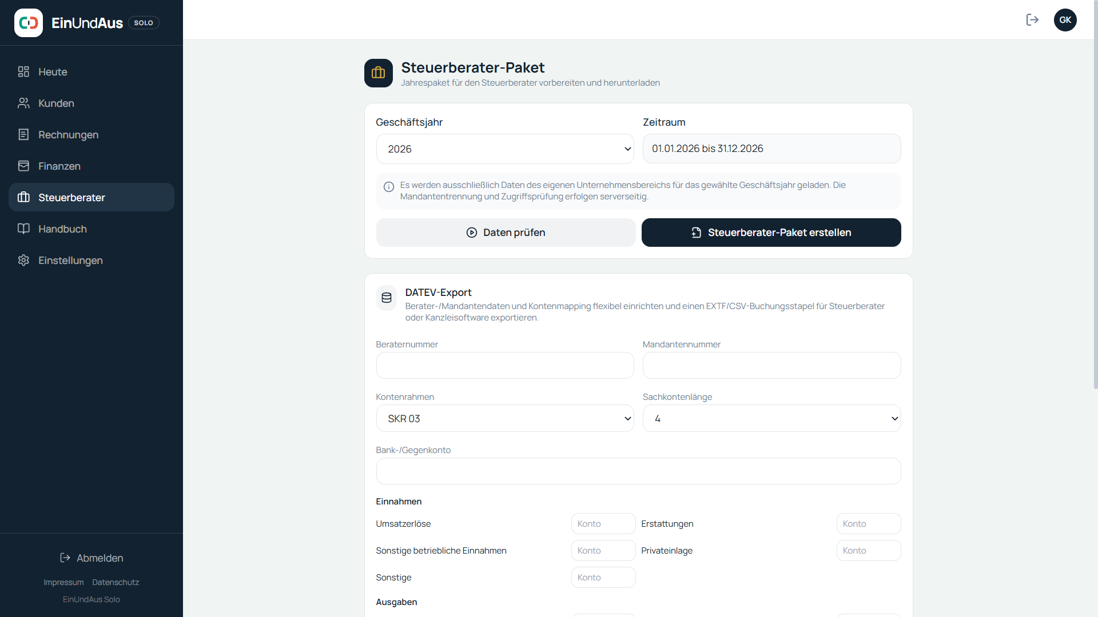
Task: Click the Steuerberater-Paket header briefcase icon
Action: [x=379, y=73]
